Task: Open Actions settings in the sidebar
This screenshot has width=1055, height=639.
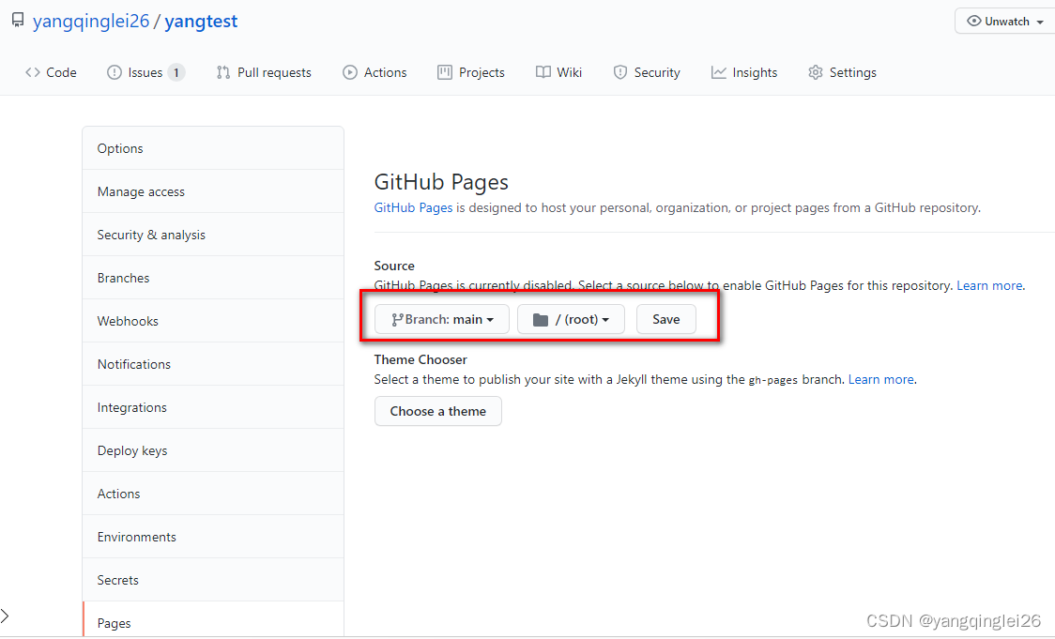Action: tap(213, 493)
